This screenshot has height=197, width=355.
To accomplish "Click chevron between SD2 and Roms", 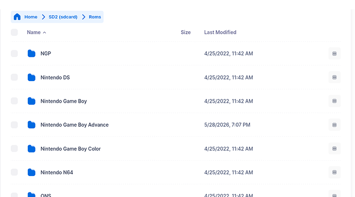I will (x=83, y=17).
